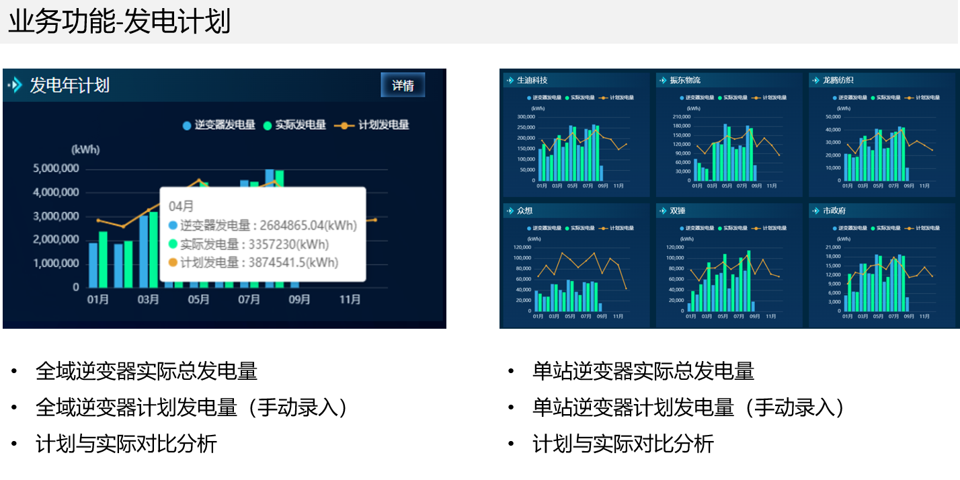
Task: Toggle 计划发电量 legend in 生迪科技 chart
Action: [x=618, y=97]
